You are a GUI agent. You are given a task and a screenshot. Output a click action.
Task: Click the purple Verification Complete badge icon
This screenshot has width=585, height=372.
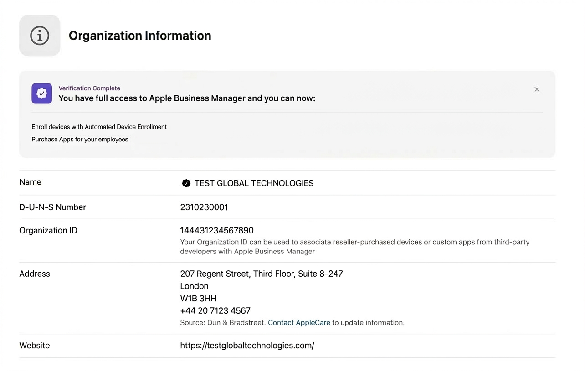[x=41, y=93]
